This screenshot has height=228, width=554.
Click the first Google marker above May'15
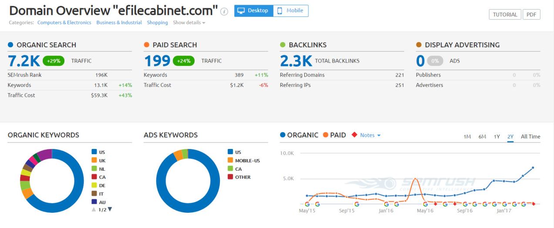(x=307, y=204)
